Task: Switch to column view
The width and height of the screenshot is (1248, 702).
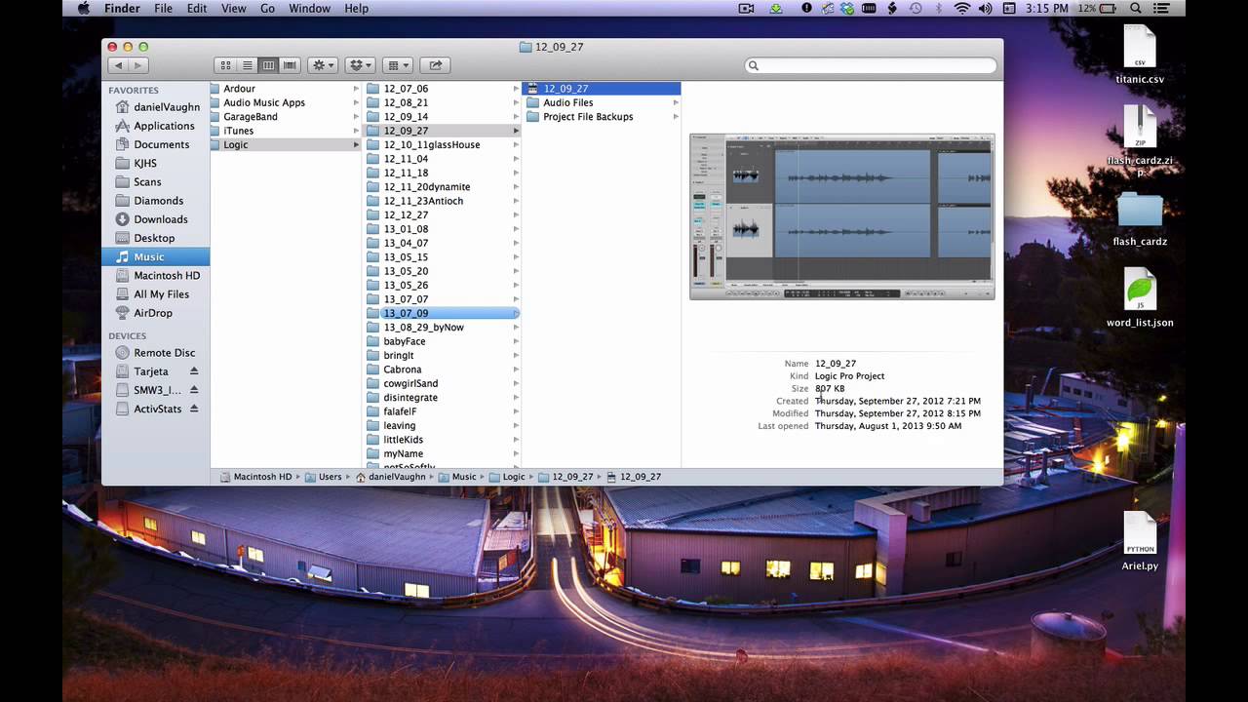Action: pyautogui.click(x=268, y=65)
